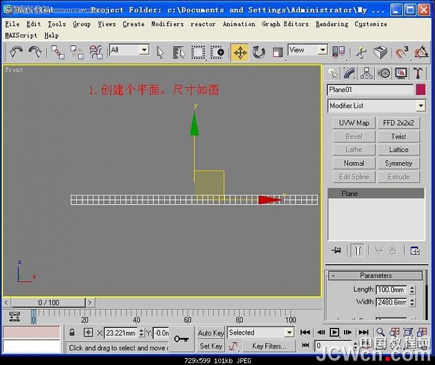Screen dimensions: 435x365
Task: Toggle Show End Result icon
Action: tap(358, 251)
